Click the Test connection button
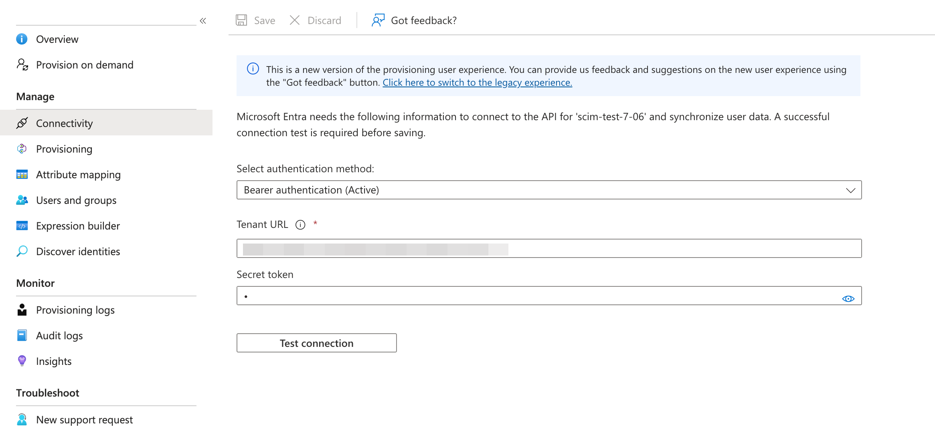 tap(316, 343)
